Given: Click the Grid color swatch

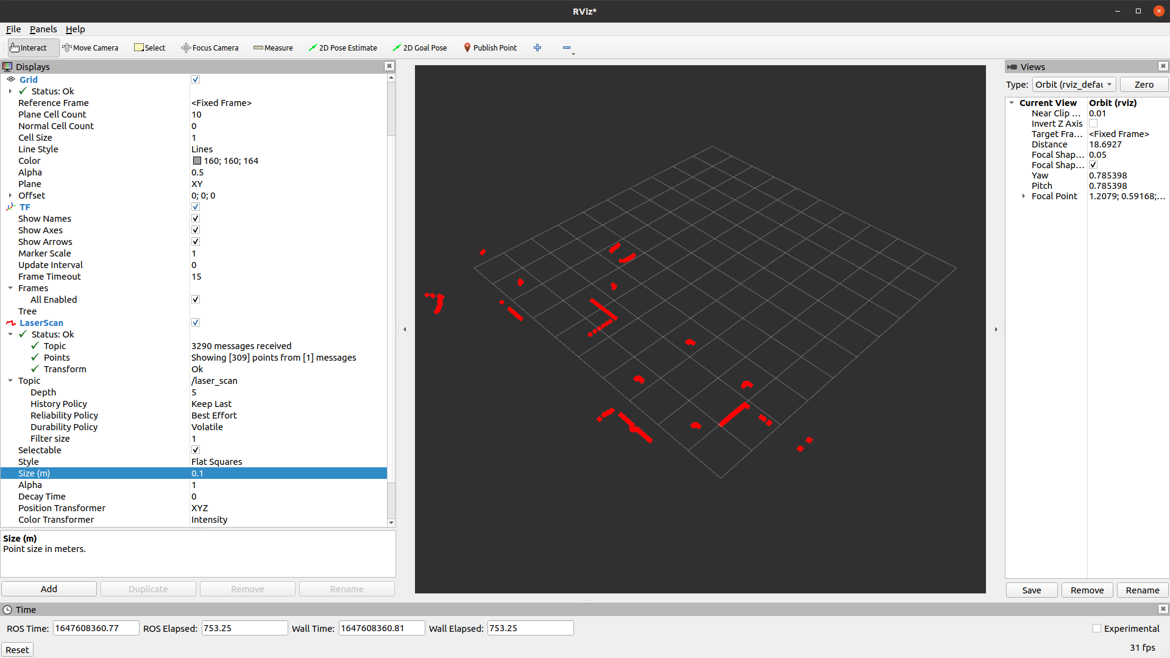Looking at the screenshot, I should [197, 161].
